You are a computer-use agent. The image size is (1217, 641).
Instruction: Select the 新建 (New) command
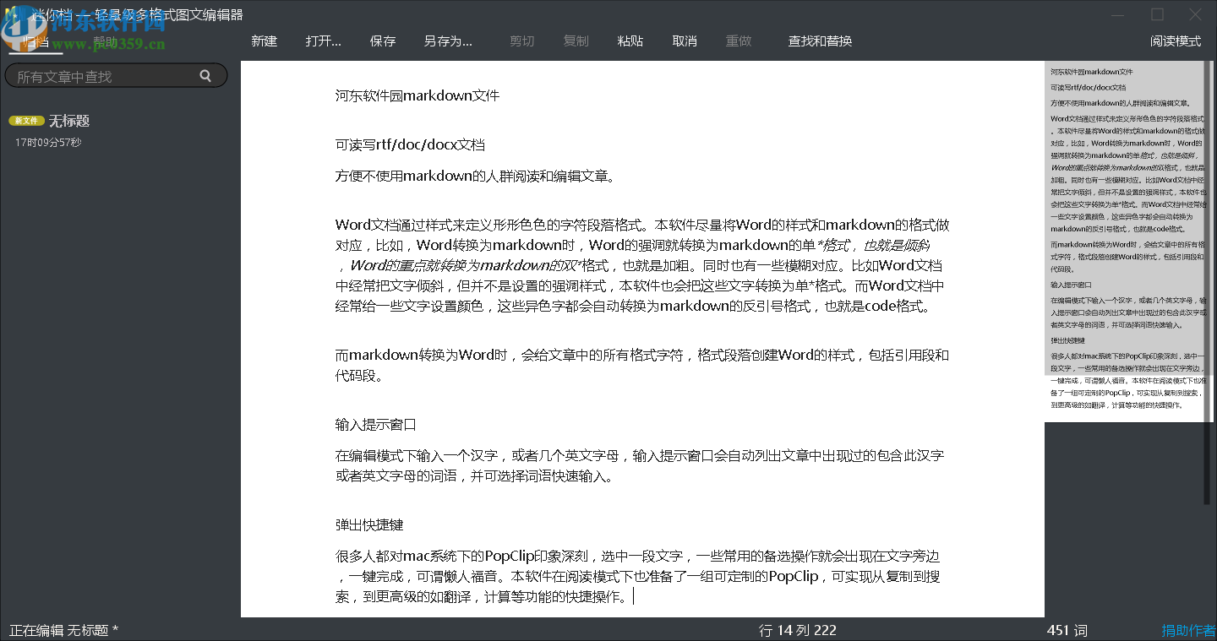coord(264,41)
